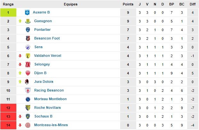Image resolution: width=199 pixels, height=130 pixels.
Task: Click the Equipes column header
Action: 70,4
